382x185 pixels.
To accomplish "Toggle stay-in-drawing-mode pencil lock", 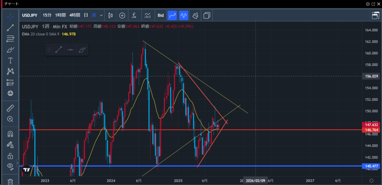I will tap(10, 145).
